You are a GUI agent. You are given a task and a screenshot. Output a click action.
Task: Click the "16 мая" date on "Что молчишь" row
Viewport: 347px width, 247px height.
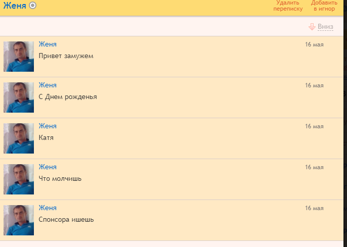(314, 167)
